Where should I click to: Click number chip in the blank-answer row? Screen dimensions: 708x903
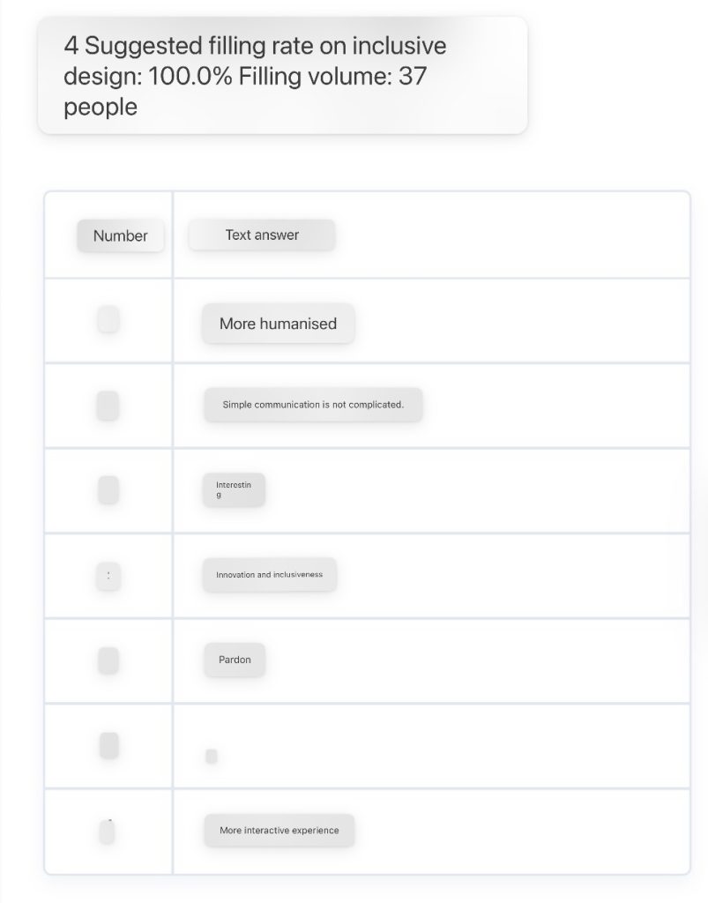[x=108, y=746]
